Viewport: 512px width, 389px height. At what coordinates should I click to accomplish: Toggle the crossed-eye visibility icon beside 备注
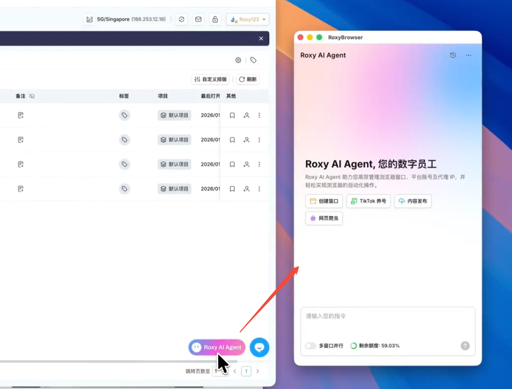pos(32,96)
